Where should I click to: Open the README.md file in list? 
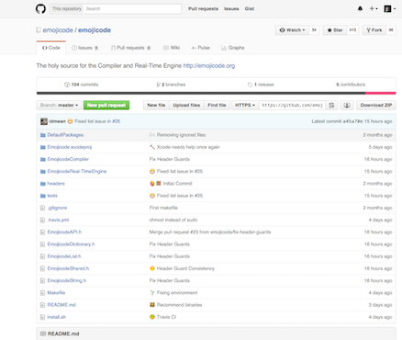61,305
